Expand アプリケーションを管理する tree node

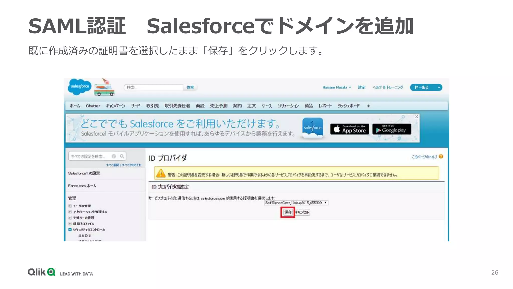(x=70, y=212)
